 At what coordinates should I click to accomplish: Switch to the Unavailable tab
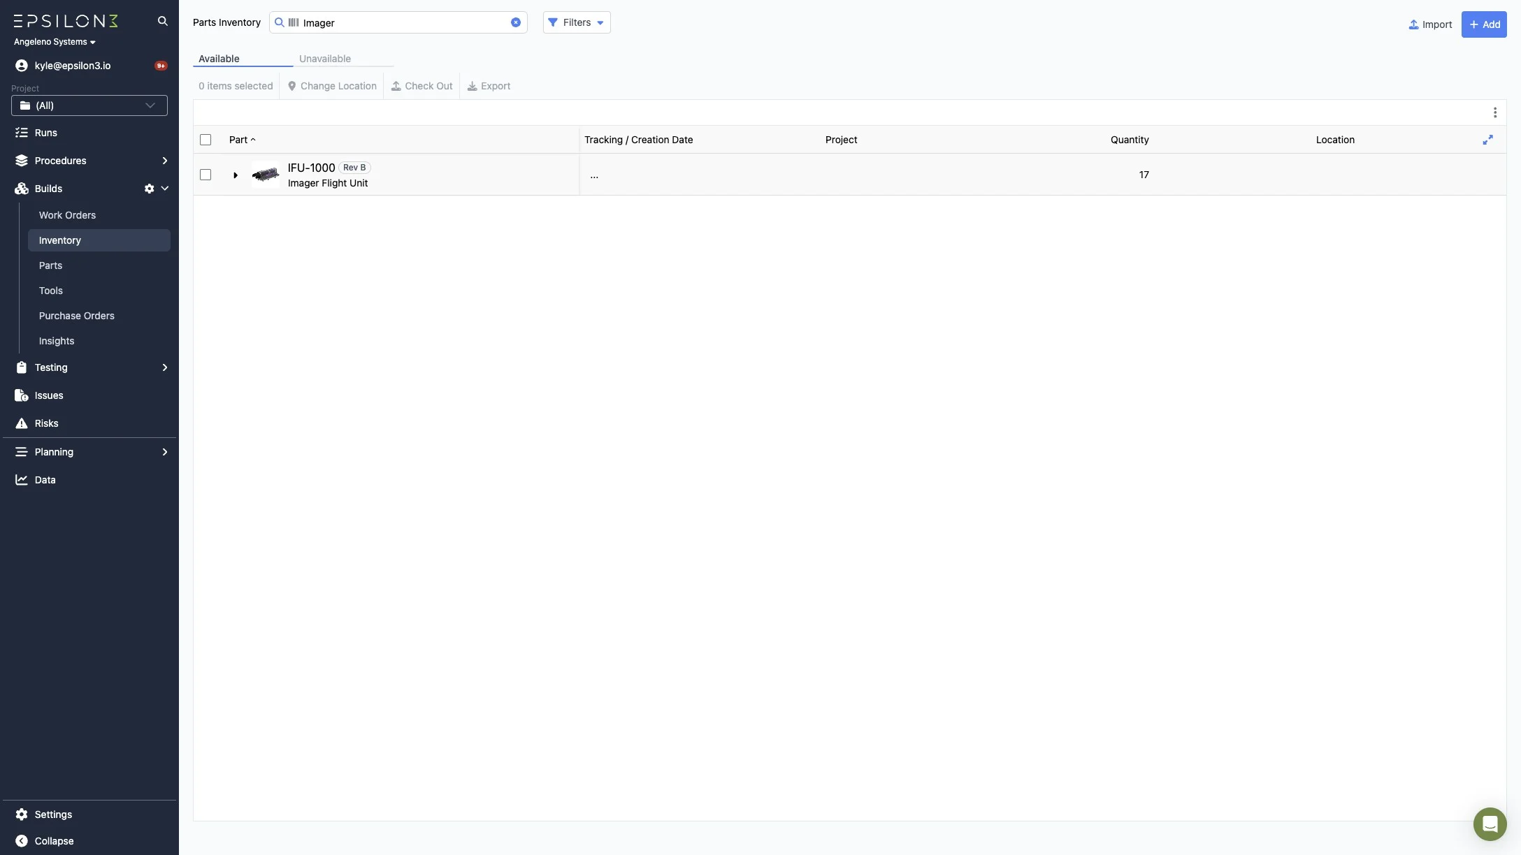[x=325, y=59]
